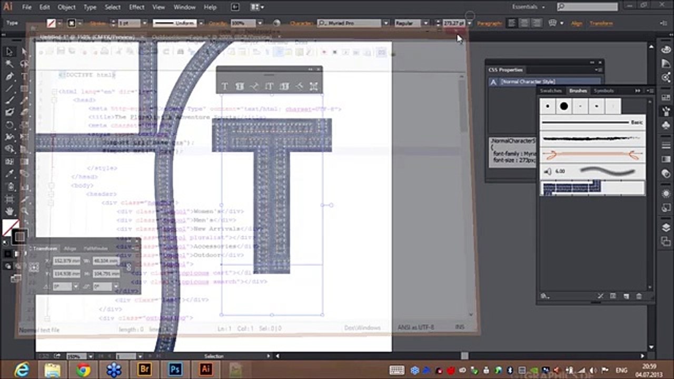Screen dimensions: 674x379
Task: Open the Paragraph panel link
Action: tap(489, 23)
